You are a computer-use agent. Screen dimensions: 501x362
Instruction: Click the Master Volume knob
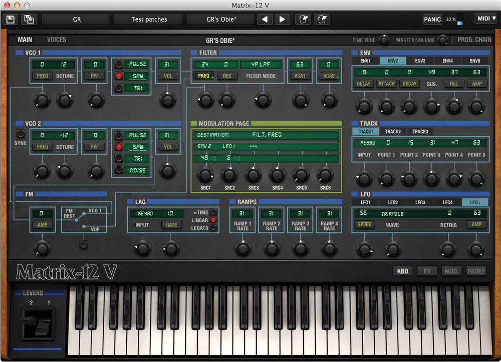point(443,40)
